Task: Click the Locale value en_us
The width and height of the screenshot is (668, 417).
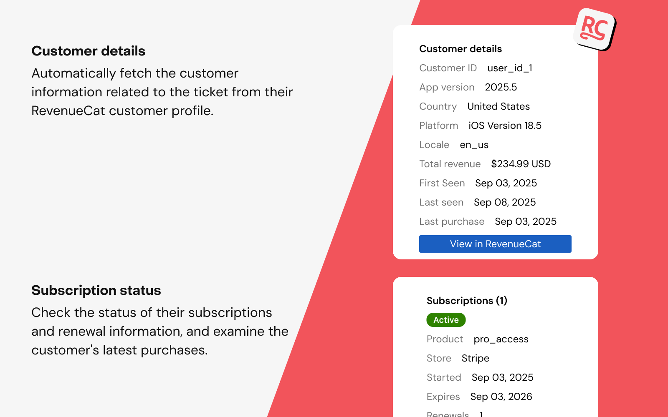Action: [474, 145]
